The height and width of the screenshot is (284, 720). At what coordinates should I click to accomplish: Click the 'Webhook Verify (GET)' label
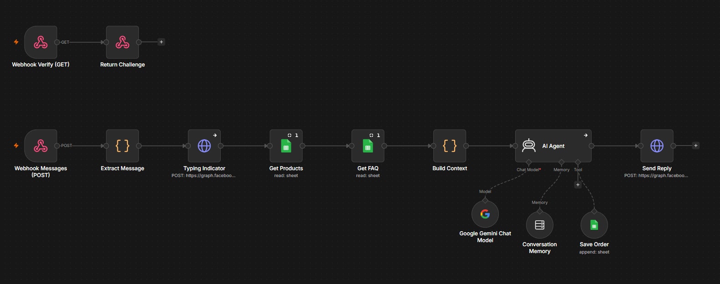click(x=41, y=65)
